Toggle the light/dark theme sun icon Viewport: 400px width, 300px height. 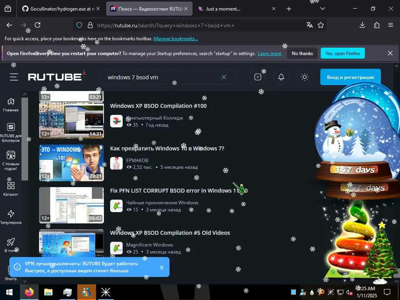(305, 77)
